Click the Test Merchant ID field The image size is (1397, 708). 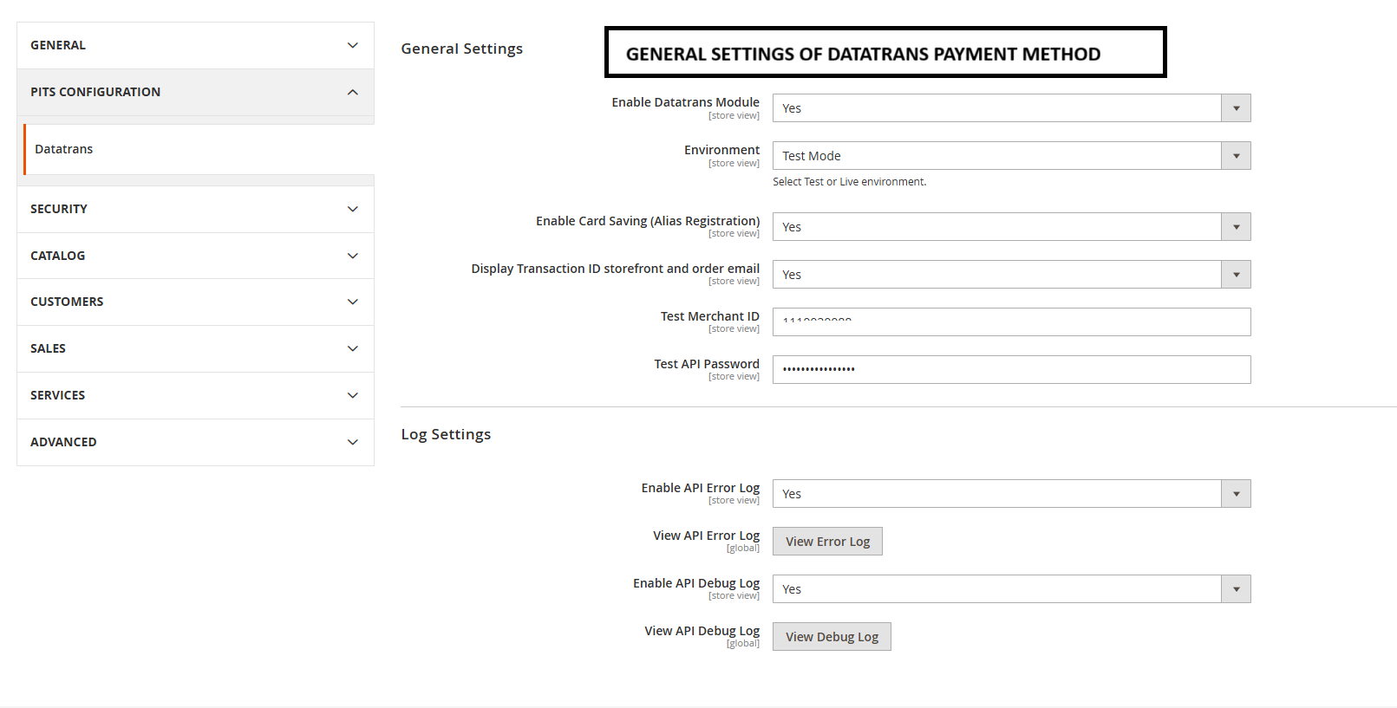tap(1011, 322)
